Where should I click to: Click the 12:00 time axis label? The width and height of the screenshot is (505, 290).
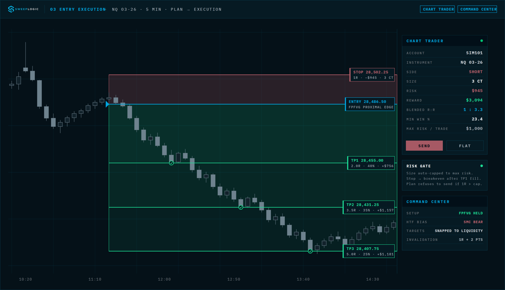164,279
